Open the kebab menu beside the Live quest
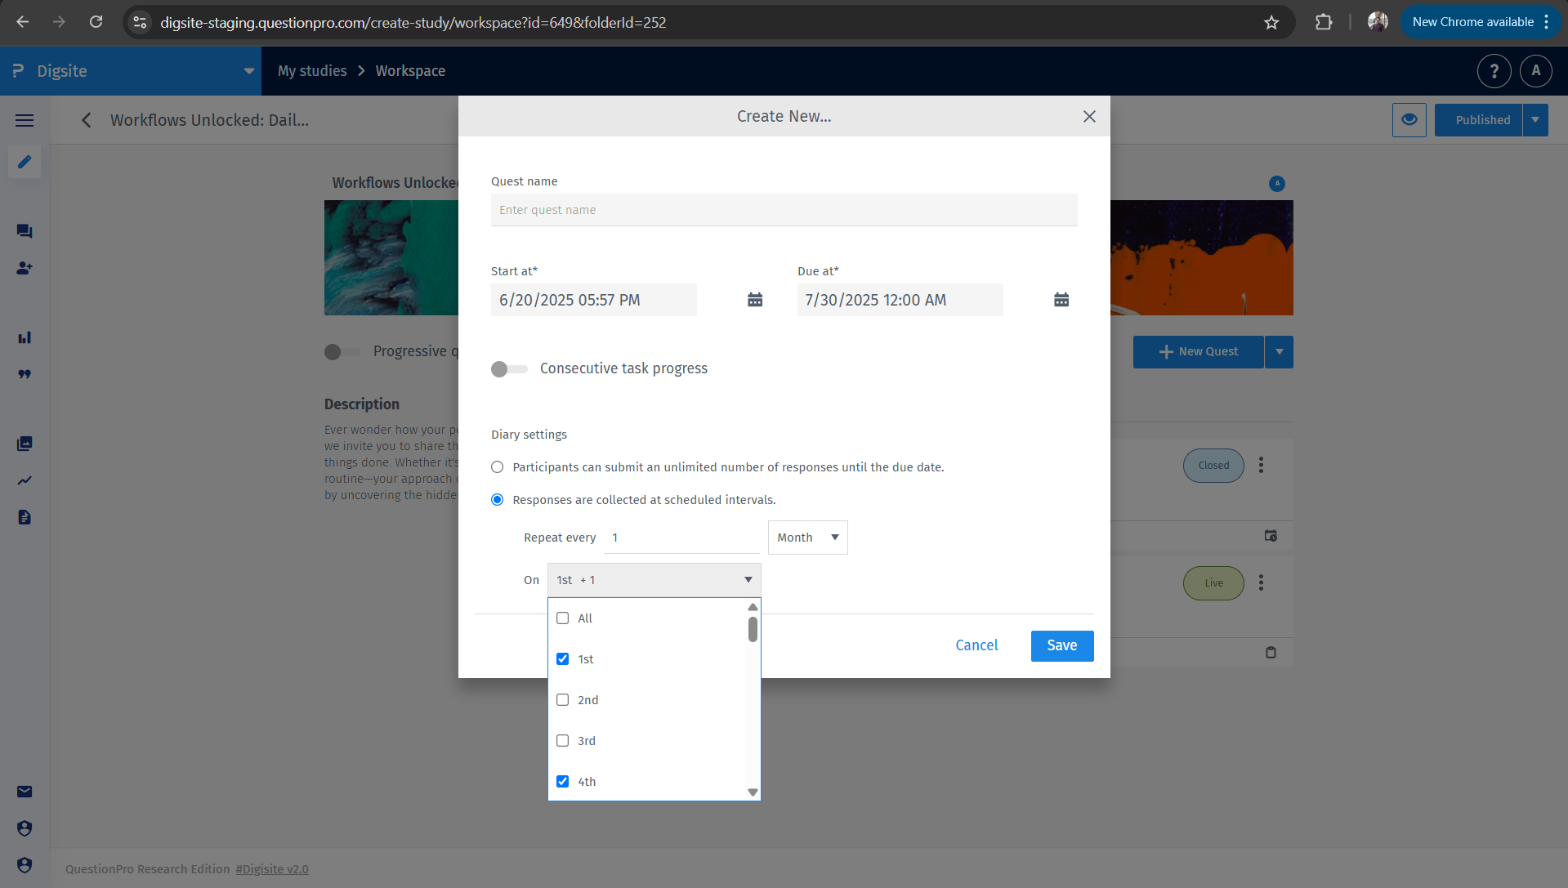The width and height of the screenshot is (1568, 888). pyautogui.click(x=1261, y=582)
